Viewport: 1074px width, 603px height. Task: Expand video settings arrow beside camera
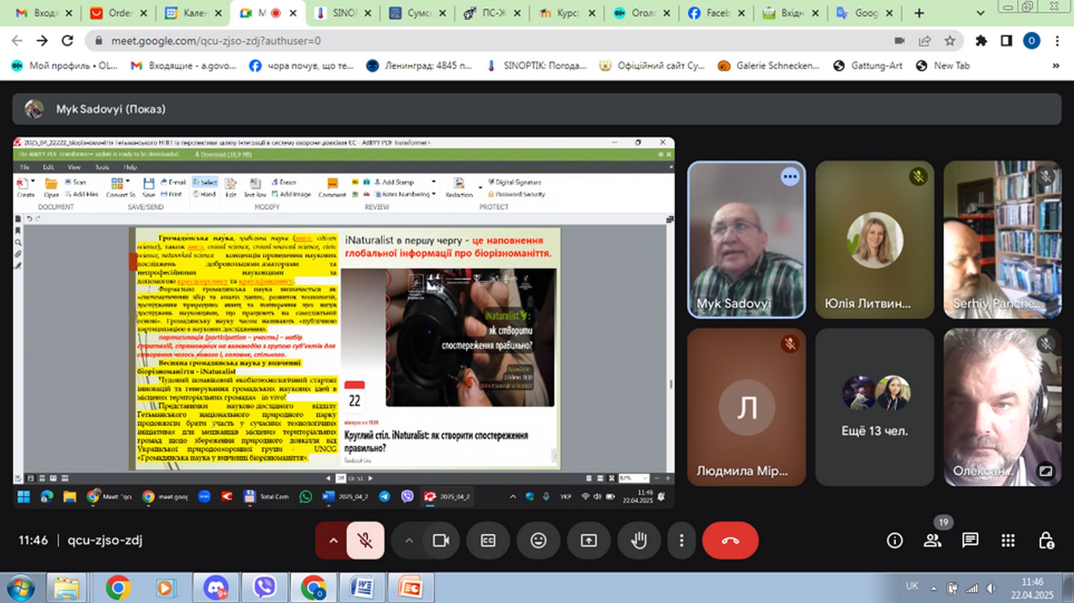[409, 540]
